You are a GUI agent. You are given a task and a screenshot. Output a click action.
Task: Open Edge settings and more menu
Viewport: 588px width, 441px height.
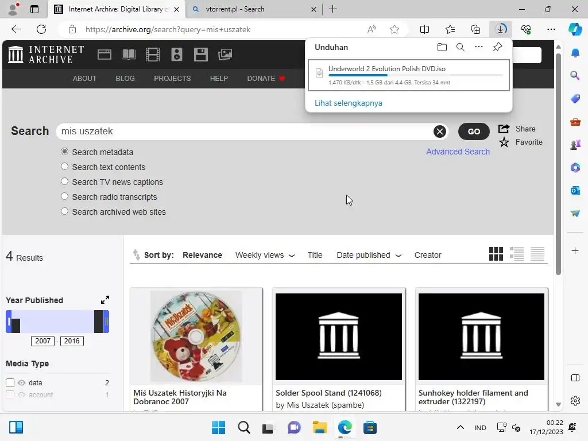tap(551, 29)
